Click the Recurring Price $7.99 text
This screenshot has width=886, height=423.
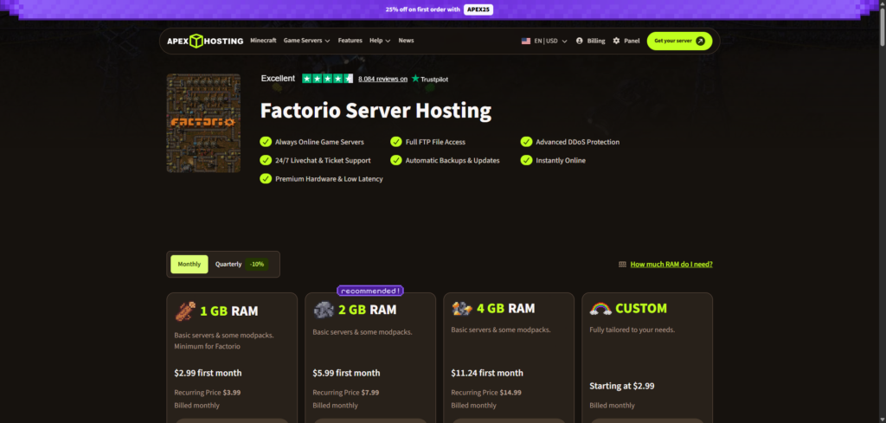346,392
